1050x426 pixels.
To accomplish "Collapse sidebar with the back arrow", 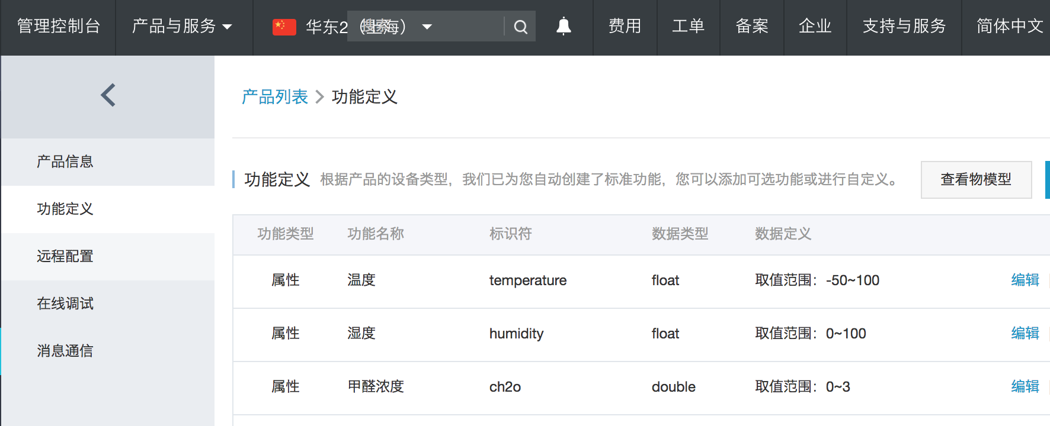I will (x=108, y=95).
